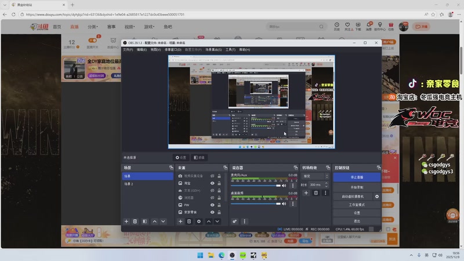Expand Douyu 视频 navigation dropdown

point(129,27)
